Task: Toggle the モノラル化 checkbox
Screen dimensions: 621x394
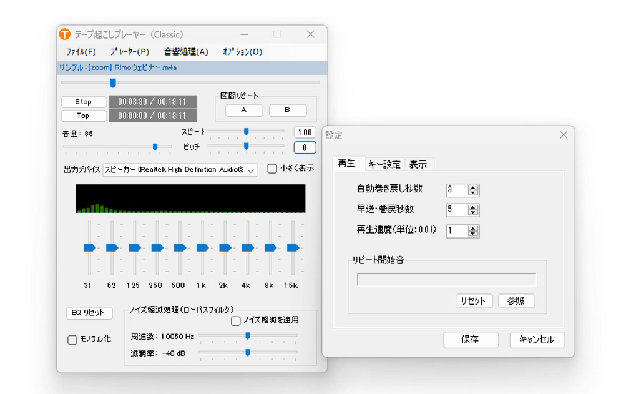Action: point(72,340)
